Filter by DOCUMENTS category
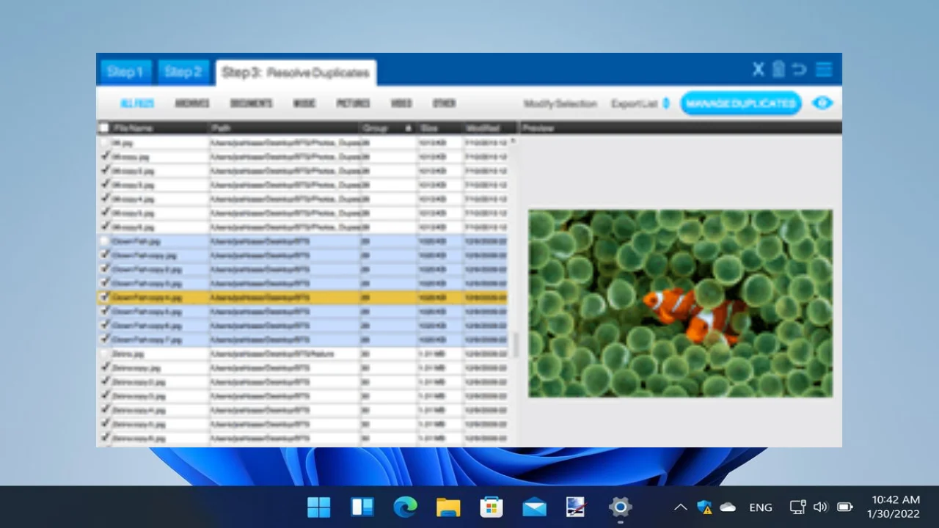Image resolution: width=939 pixels, height=528 pixels. tap(252, 103)
